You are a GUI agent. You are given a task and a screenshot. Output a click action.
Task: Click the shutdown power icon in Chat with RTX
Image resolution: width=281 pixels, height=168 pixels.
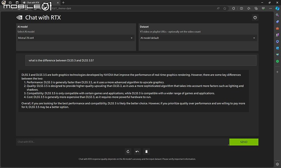pyautogui.click(x=255, y=18)
